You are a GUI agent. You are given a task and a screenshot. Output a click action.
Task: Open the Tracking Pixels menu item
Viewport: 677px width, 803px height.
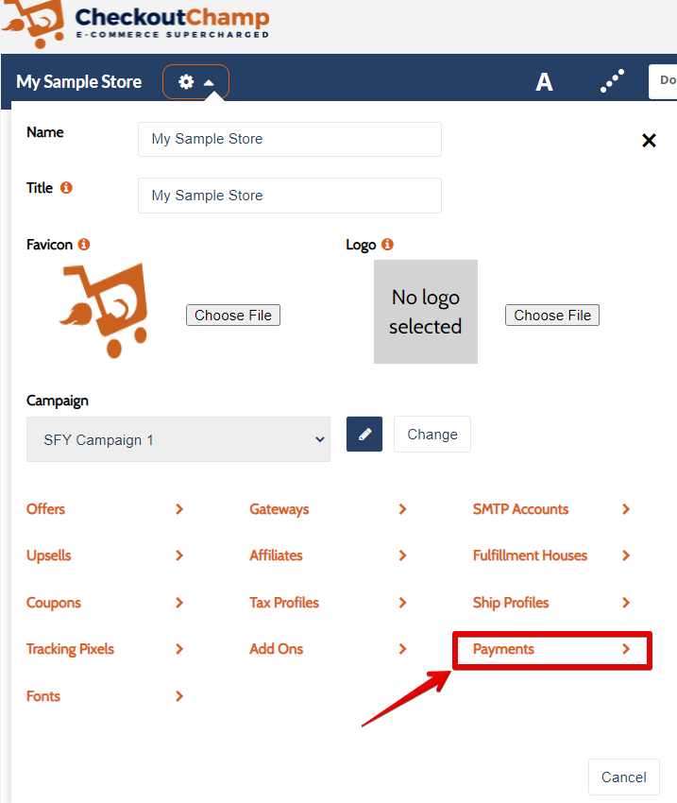[x=71, y=649]
